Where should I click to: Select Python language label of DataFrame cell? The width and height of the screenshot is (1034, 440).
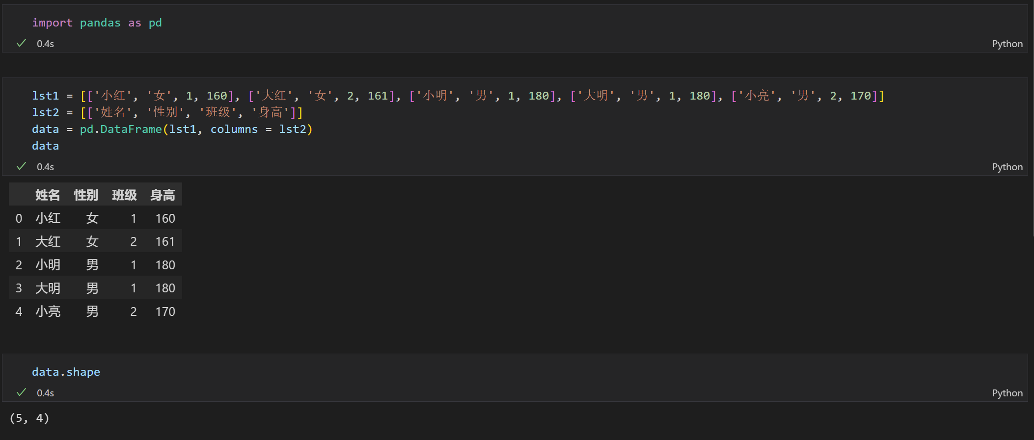tap(1007, 167)
